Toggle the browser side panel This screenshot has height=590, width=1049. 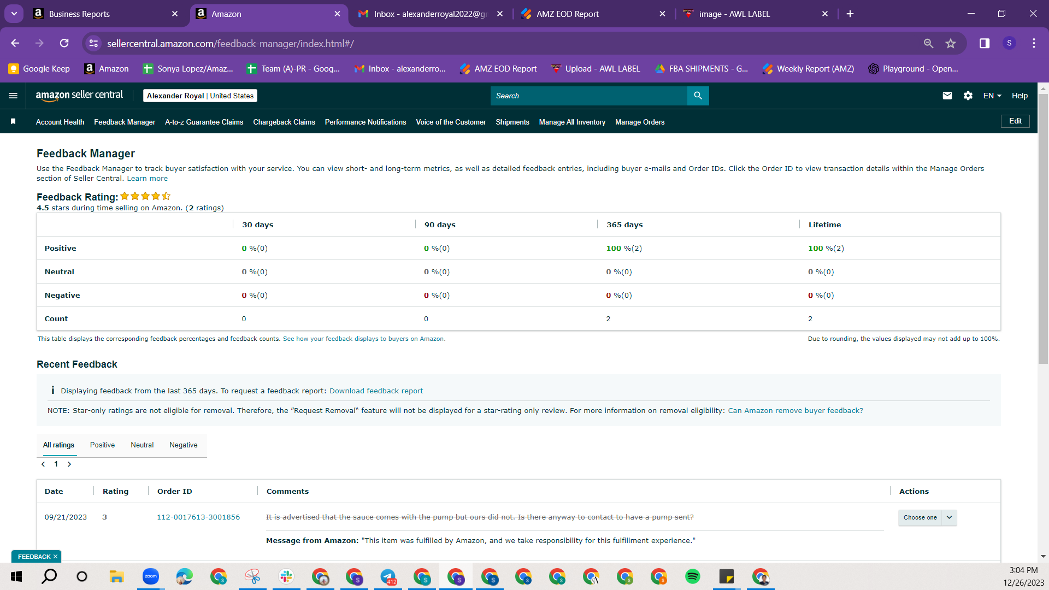pyautogui.click(x=985, y=43)
